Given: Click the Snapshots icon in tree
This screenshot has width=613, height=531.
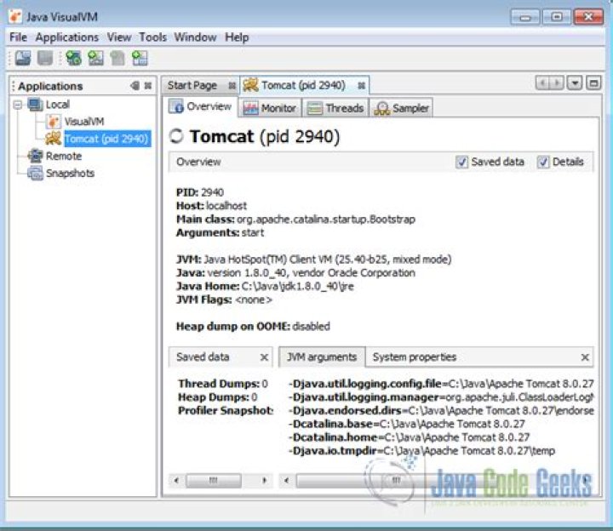Looking at the screenshot, I should [x=36, y=173].
